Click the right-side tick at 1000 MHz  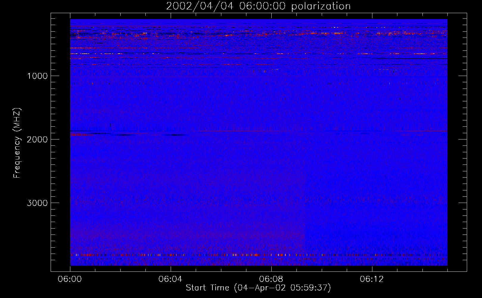click(x=463, y=76)
